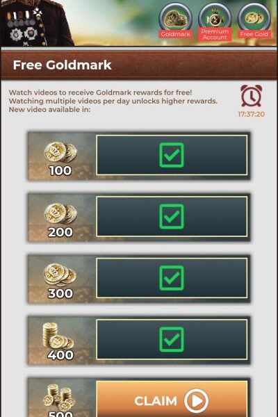Click the 17:37:20 countdown timer
Screen dimensions: 278x417
click(251, 114)
